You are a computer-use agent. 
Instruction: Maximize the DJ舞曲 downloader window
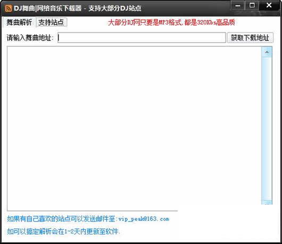252,5
